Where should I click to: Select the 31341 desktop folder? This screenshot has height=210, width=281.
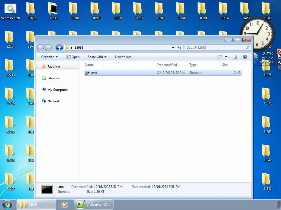point(267,182)
